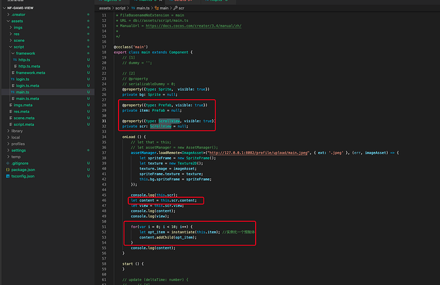This screenshot has height=285, width=440.
Task: Select main.ts in the explorer tree
Action: 23,92
